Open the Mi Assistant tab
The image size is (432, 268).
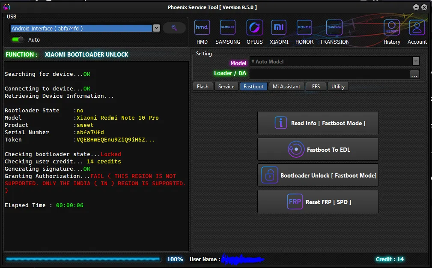[286, 87]
